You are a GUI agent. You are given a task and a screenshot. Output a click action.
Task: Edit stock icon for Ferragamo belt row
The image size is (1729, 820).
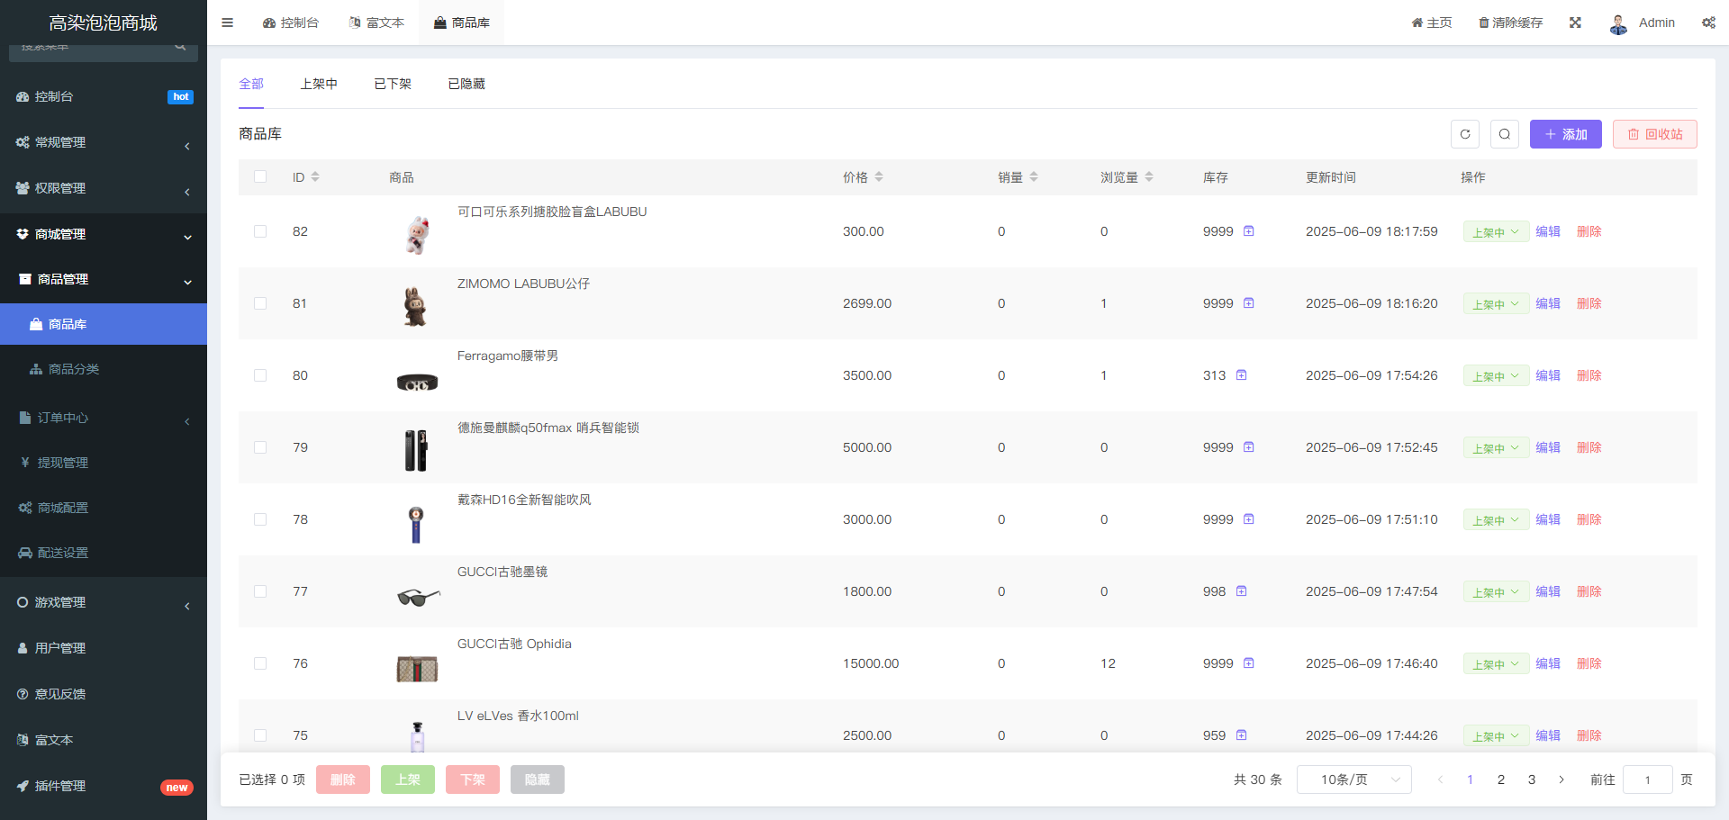tap(1242, 375)
